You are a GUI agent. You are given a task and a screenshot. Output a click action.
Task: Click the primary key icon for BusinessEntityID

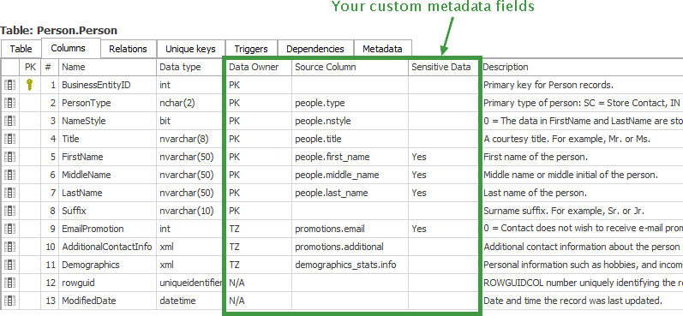30,85
